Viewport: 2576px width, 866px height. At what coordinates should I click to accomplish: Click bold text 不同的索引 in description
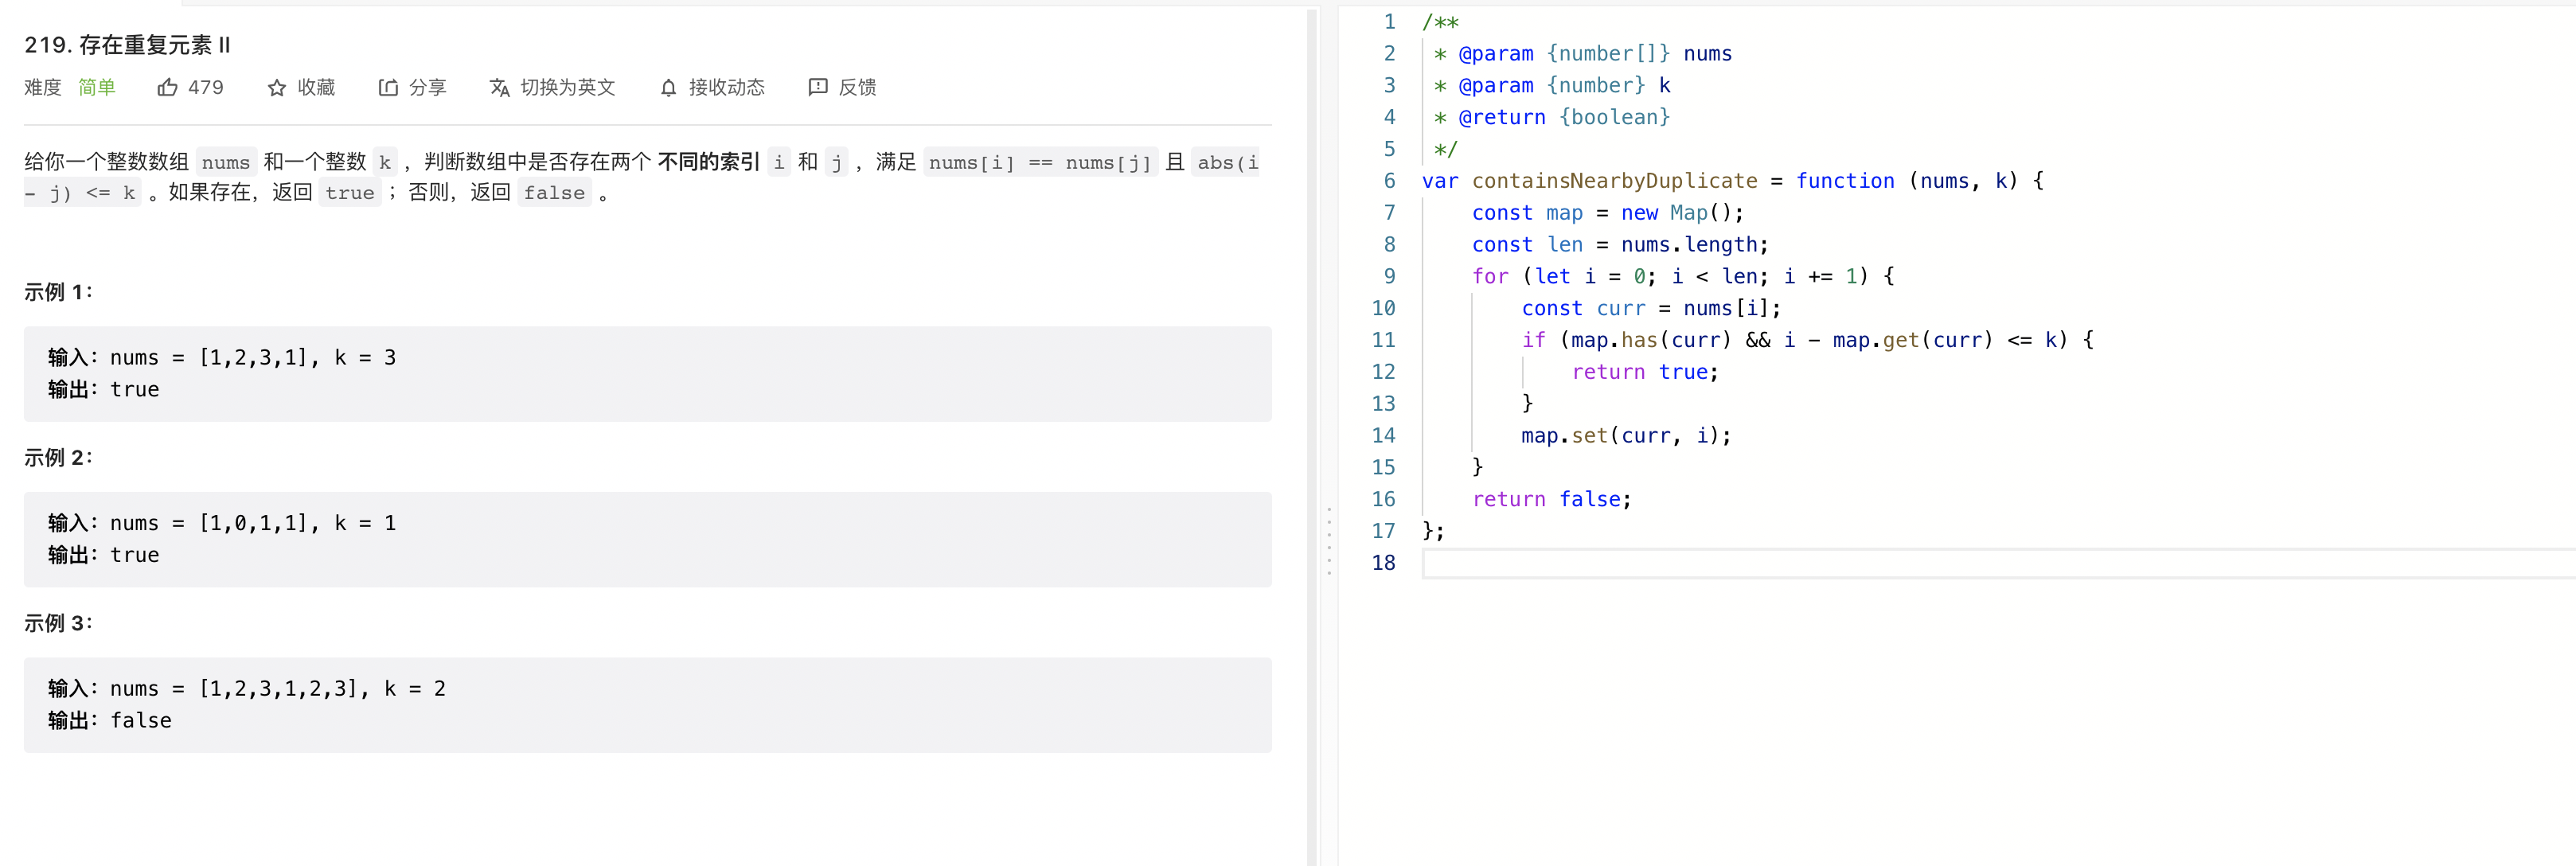pyautogui.click(x=709, y=162)
